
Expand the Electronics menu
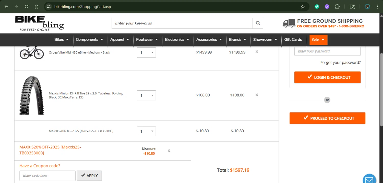tap(177, 40)
